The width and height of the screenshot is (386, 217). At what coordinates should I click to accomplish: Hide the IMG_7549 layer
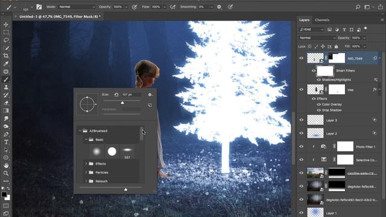(302, 58)
